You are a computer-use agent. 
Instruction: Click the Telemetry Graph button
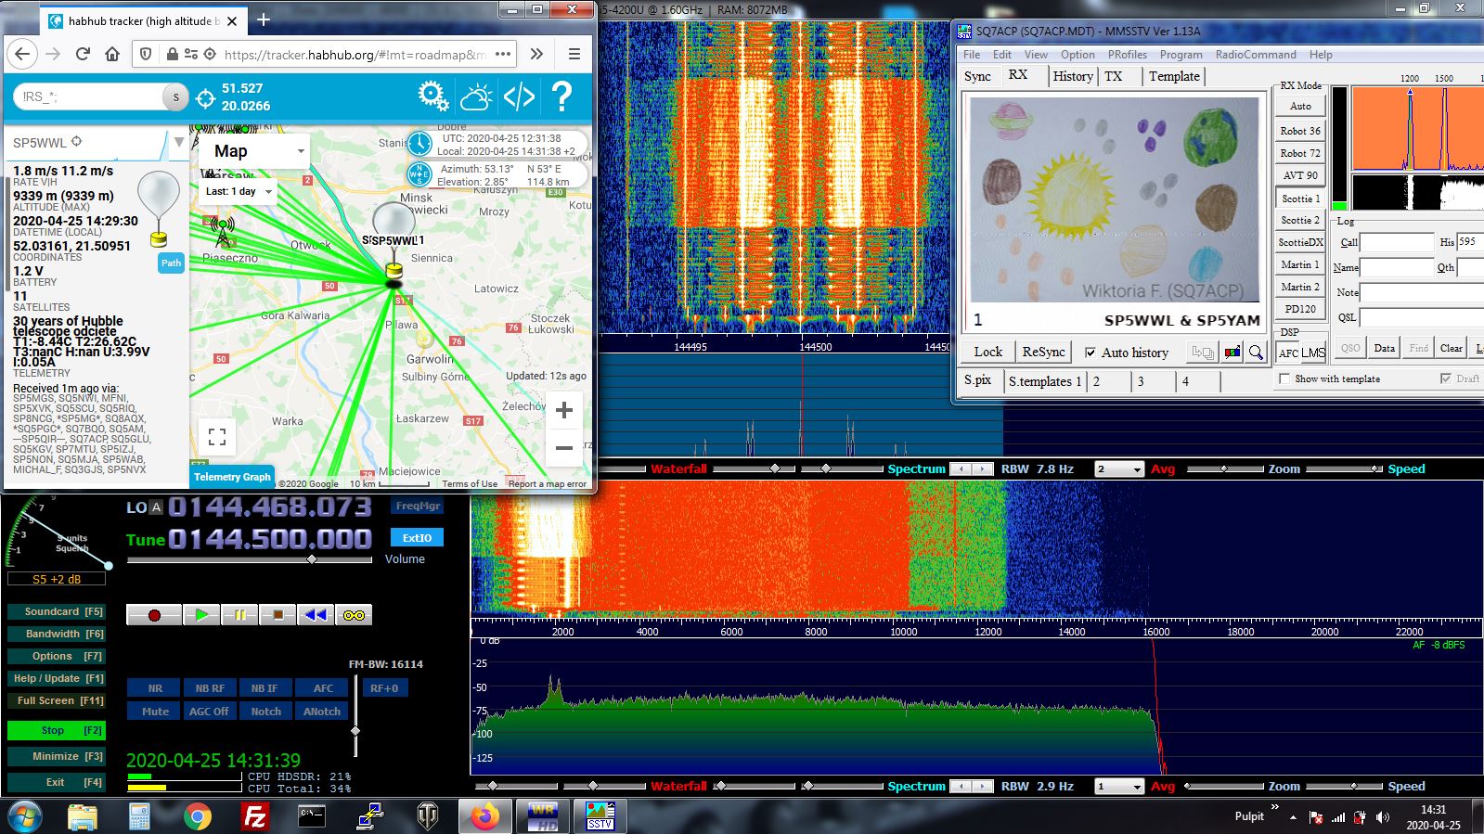click(x=232, y=477)
